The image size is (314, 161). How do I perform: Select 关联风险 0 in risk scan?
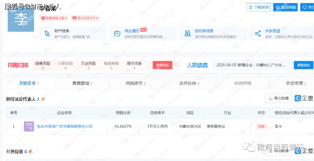point(66,66)
